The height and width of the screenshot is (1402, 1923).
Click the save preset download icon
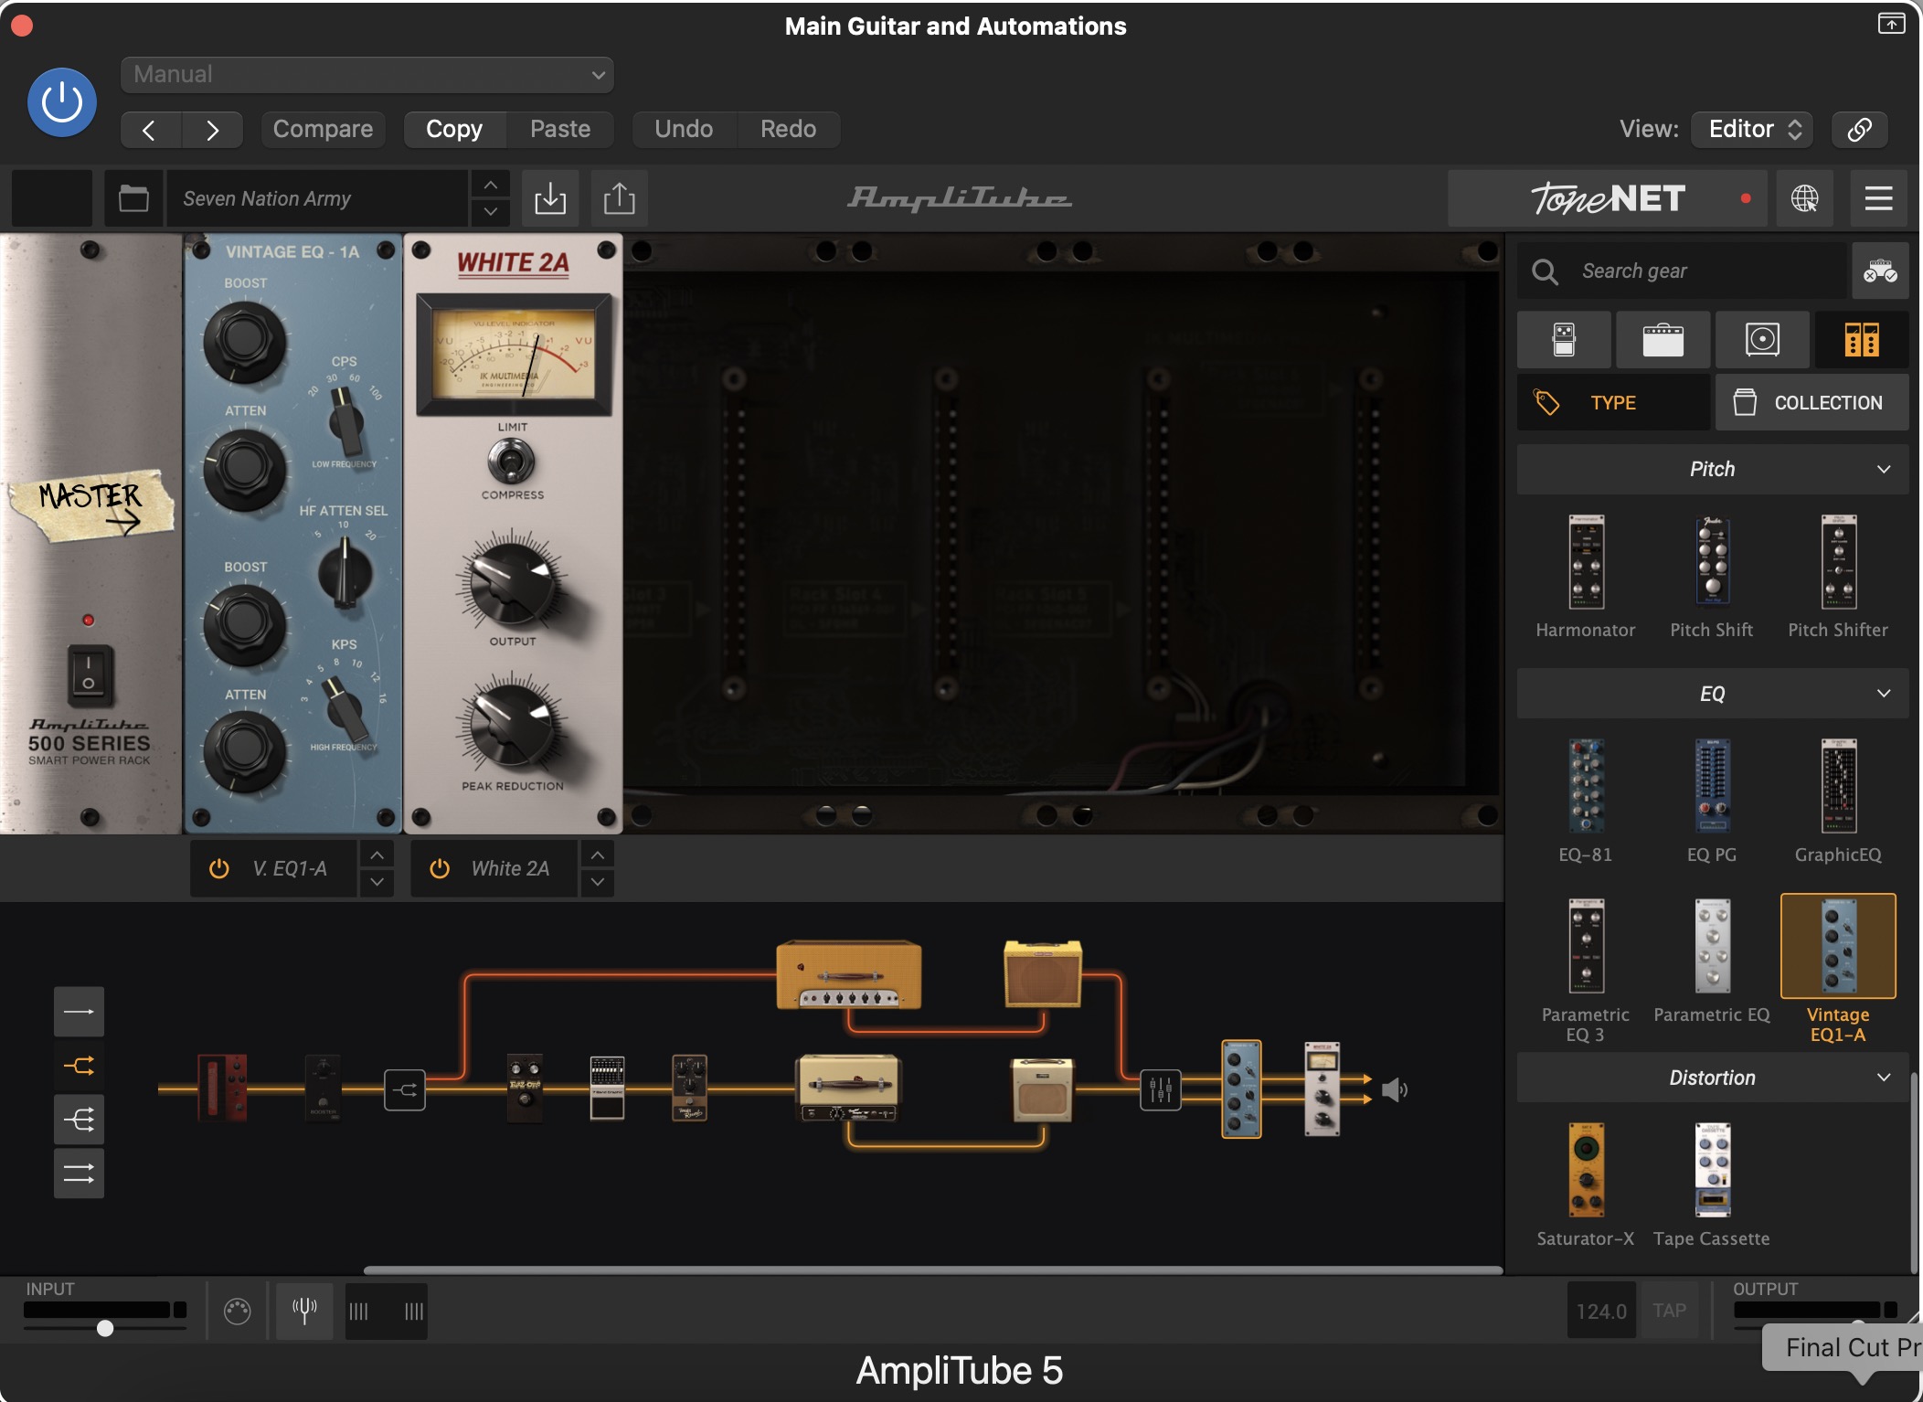pos(550,198)
